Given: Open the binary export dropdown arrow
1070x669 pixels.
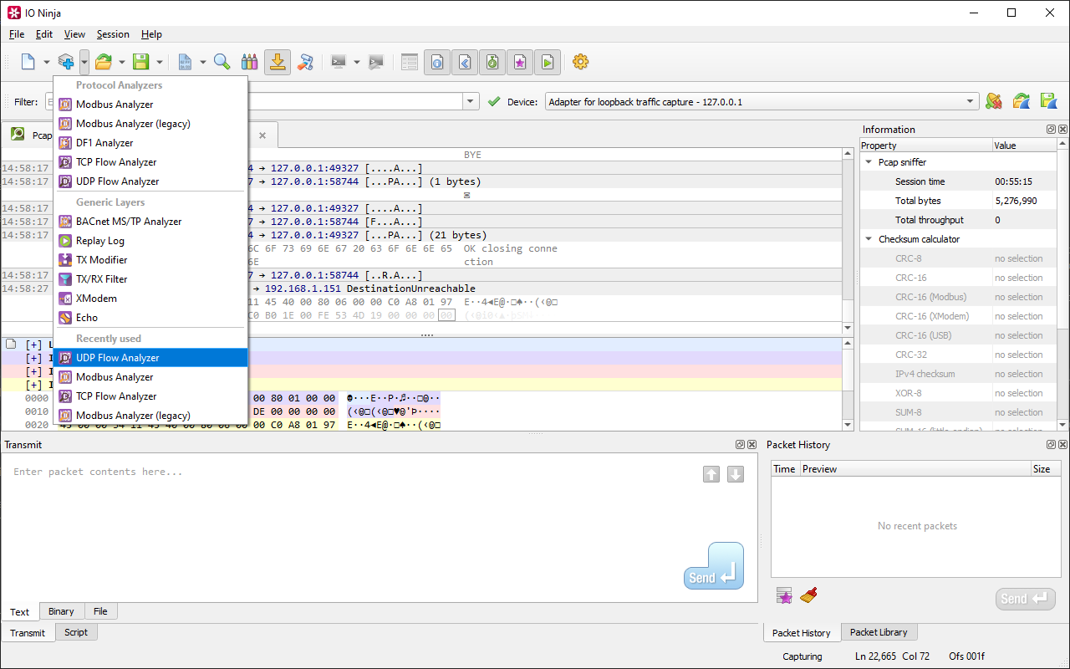Looking at the screenshot, I should 203,62.
